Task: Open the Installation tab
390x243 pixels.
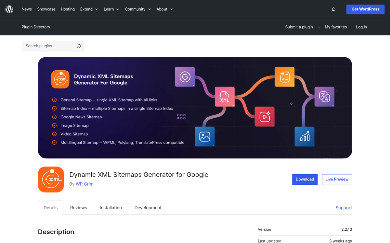Action: coord(110,208)
